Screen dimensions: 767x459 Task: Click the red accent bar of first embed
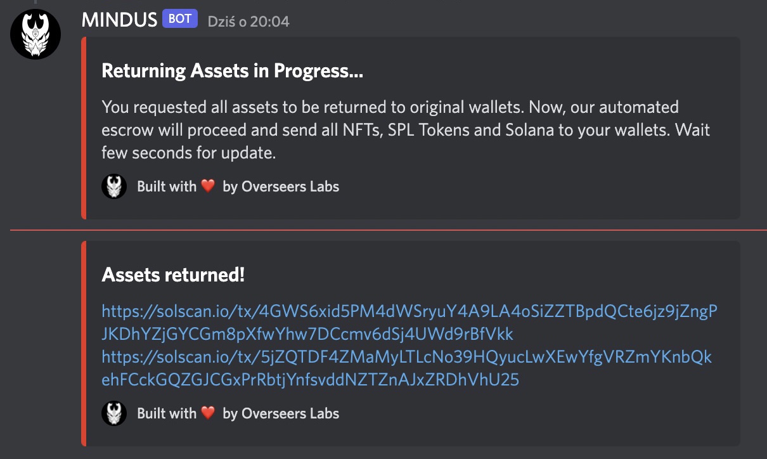tap(84, 128)
